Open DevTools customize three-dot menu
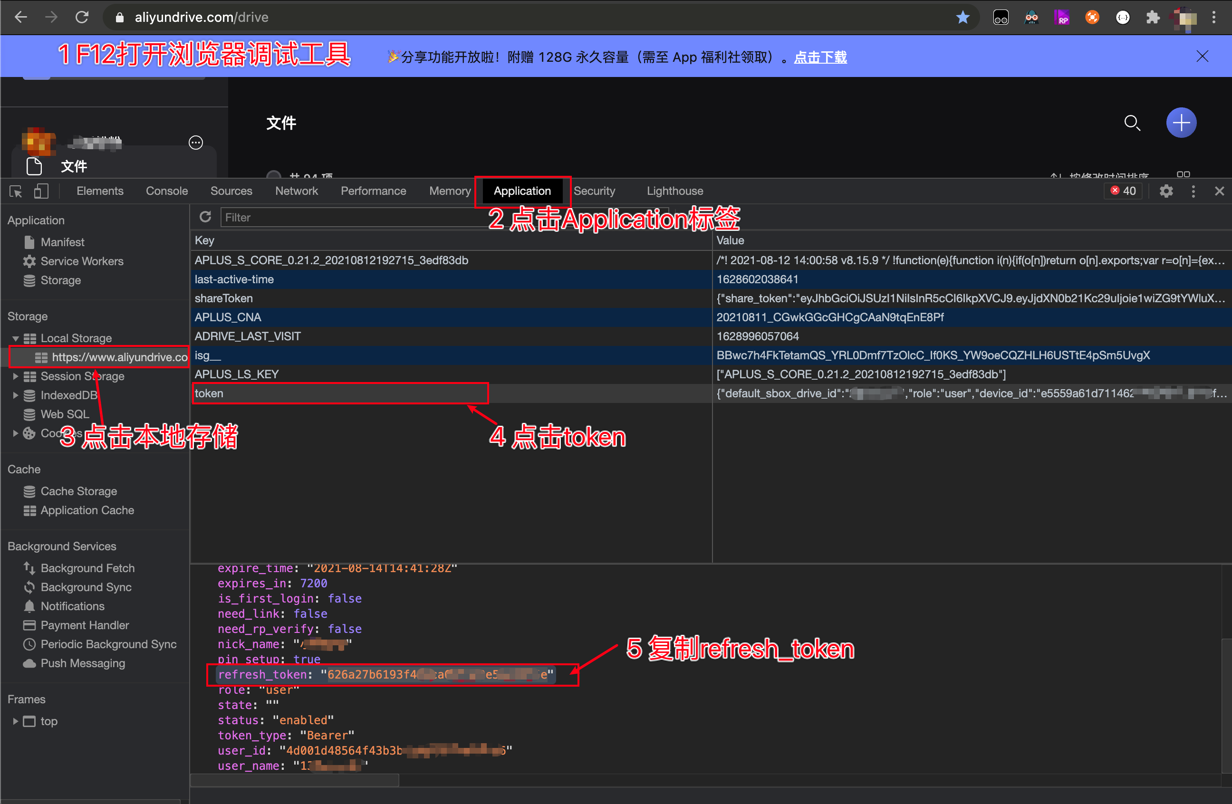1232x804 pixels. (1193, 191)
